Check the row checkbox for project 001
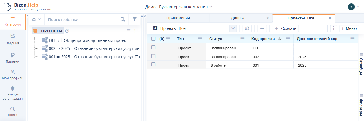The image size is (364, 121). [153, 65]
